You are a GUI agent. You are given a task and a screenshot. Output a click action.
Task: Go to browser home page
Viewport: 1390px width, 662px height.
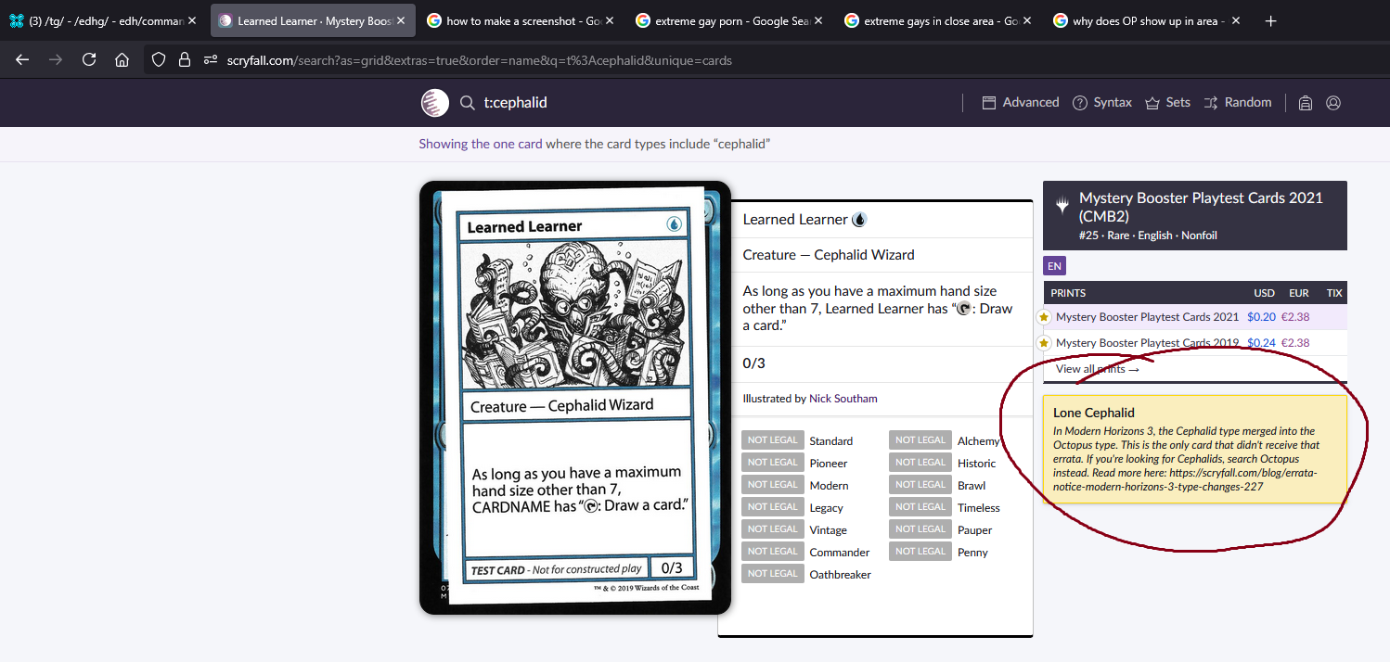tap(122, 59)
